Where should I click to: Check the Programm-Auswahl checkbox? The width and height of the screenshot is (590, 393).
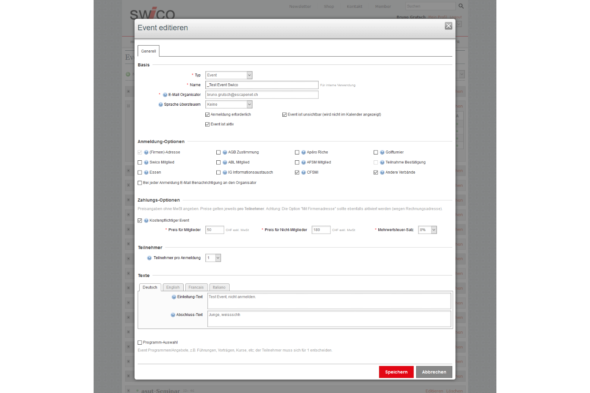point(140,343)
